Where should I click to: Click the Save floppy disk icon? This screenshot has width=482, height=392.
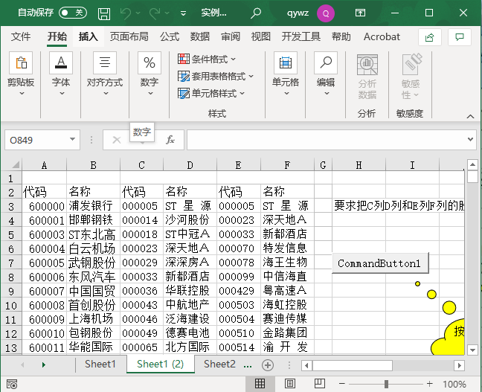104,13
